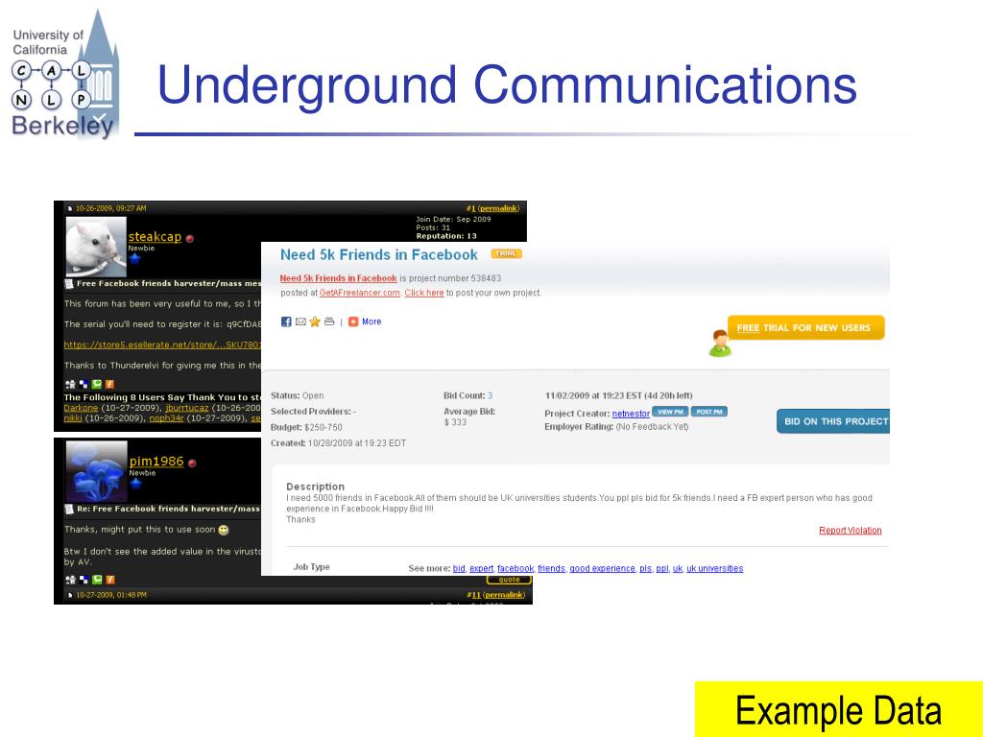This screenshot has height=737, width=983.
Task: Open netnestor project creator link
Action: point(631,414)
